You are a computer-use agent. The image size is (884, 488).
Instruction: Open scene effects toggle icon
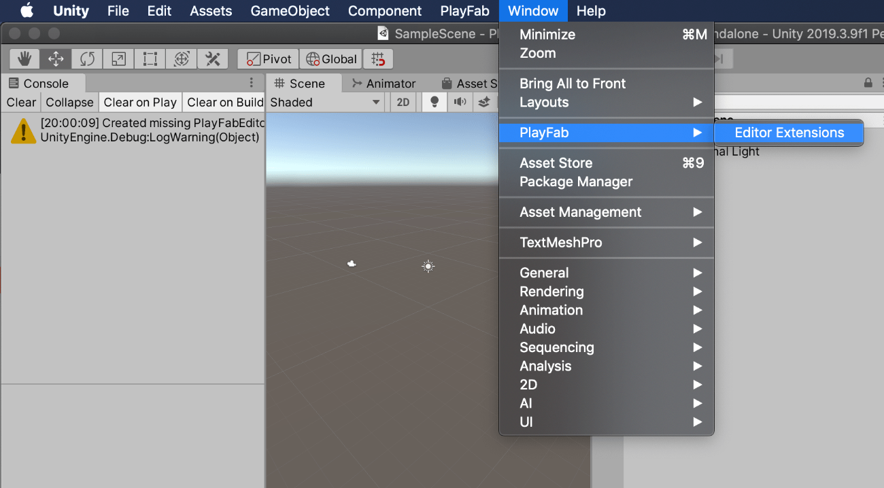tap(485, 102)
